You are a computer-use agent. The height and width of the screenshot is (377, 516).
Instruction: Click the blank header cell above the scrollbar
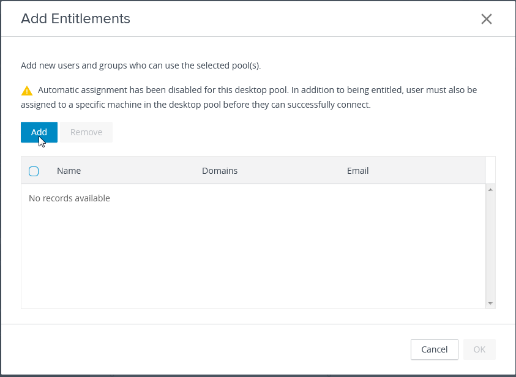(x=490, y=170)
